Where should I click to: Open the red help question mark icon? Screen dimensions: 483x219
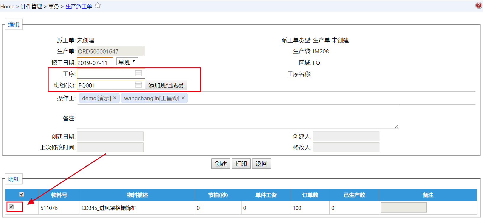click(x=479, y=6)
